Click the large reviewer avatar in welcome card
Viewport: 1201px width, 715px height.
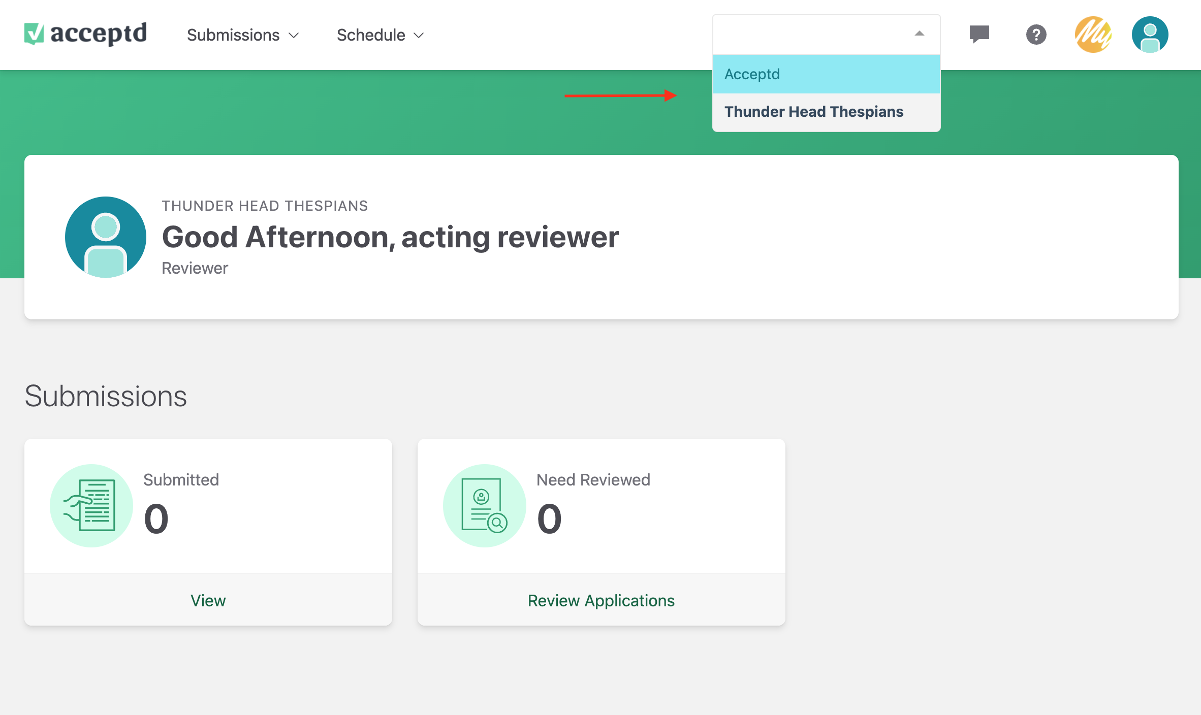click(x=106, y=237)
